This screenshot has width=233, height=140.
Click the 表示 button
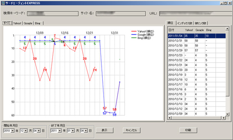tap(104, 130)
